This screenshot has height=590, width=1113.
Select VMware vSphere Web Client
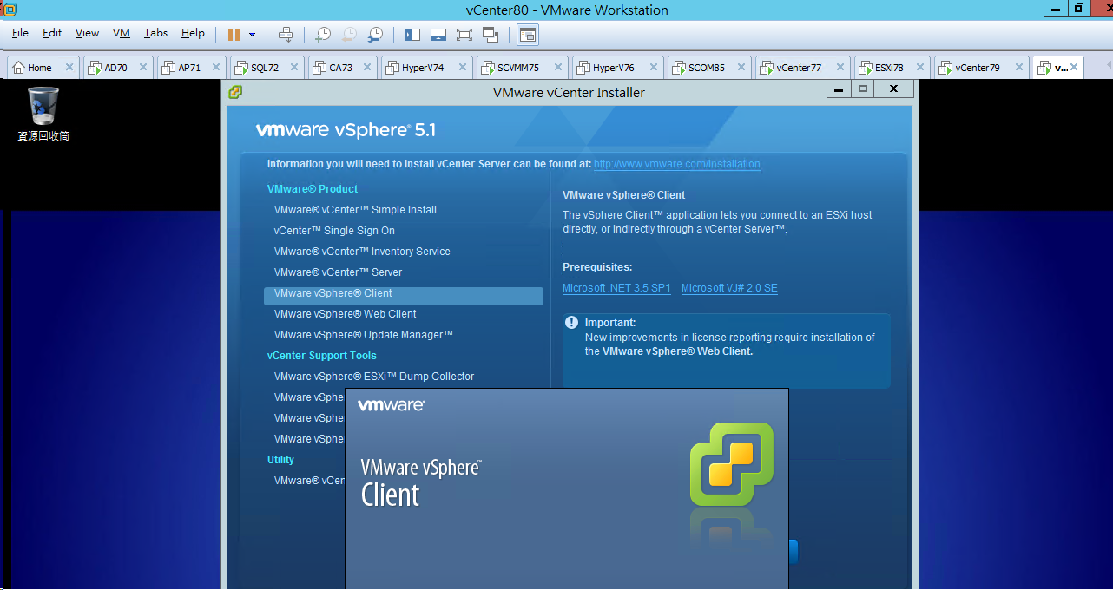tap(345, 314)
